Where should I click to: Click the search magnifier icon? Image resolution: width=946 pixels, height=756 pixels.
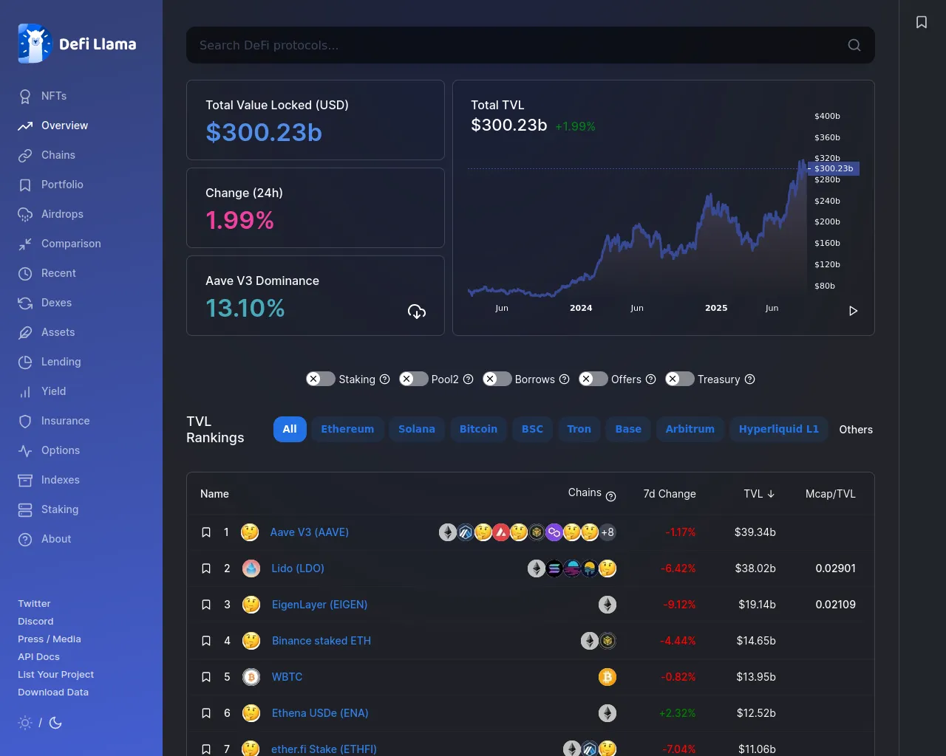click(x=854, y=45)
